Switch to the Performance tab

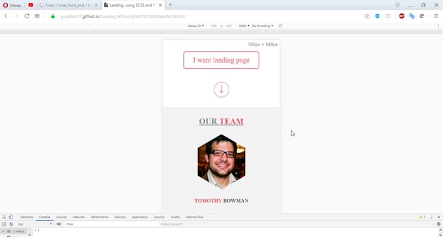pyautogui.click(x=100, y=217)
